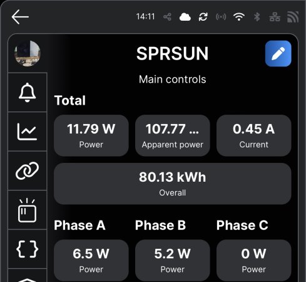Select the 11.79 W Power tile
The height and width of the screenshot is (282, 306).
pos(91,135)
